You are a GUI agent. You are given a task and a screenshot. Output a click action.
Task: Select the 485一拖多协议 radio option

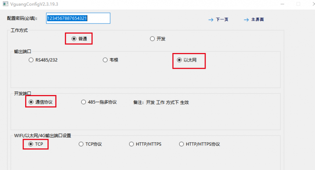[x=83, y=102]
